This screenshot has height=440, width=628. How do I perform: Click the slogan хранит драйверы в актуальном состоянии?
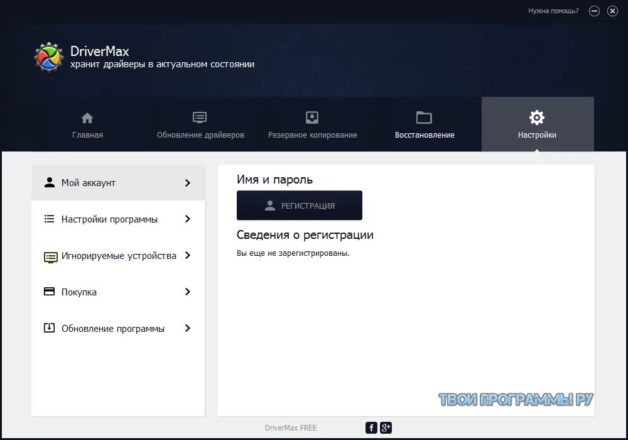(x=162, y=64)
